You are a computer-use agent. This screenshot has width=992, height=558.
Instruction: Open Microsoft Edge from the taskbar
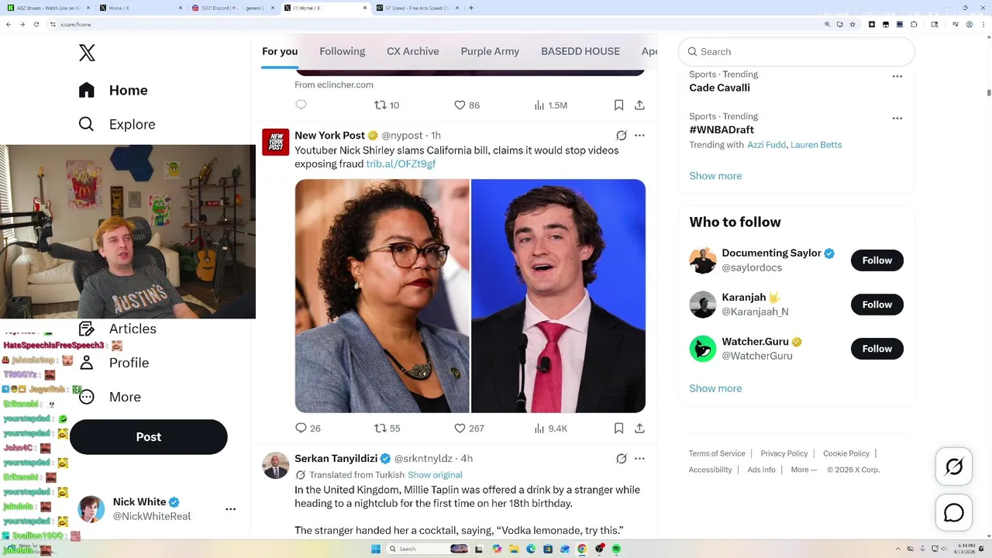pos(531,549)
